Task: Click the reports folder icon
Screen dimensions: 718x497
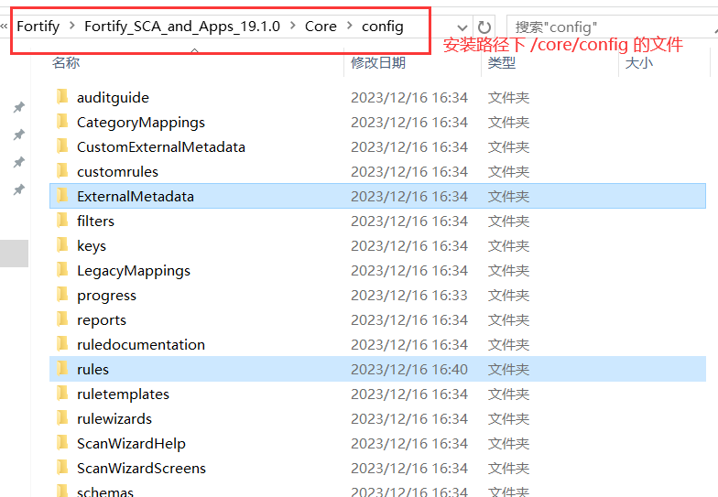Action: point(62,319)
